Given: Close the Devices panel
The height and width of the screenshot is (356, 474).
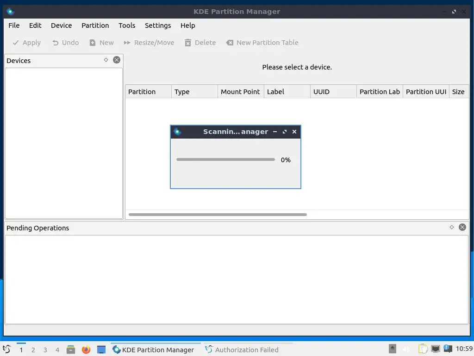Looking at the screenshot, I should pyautogui.click(x=117, y=60).
